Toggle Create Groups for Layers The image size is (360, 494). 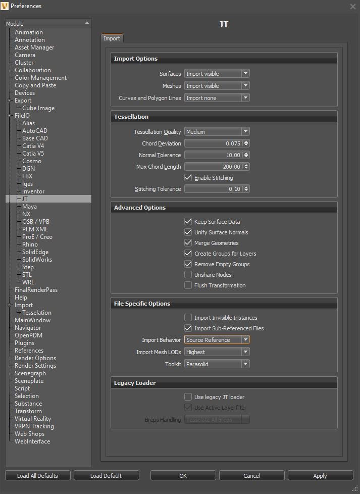(188, 253)
